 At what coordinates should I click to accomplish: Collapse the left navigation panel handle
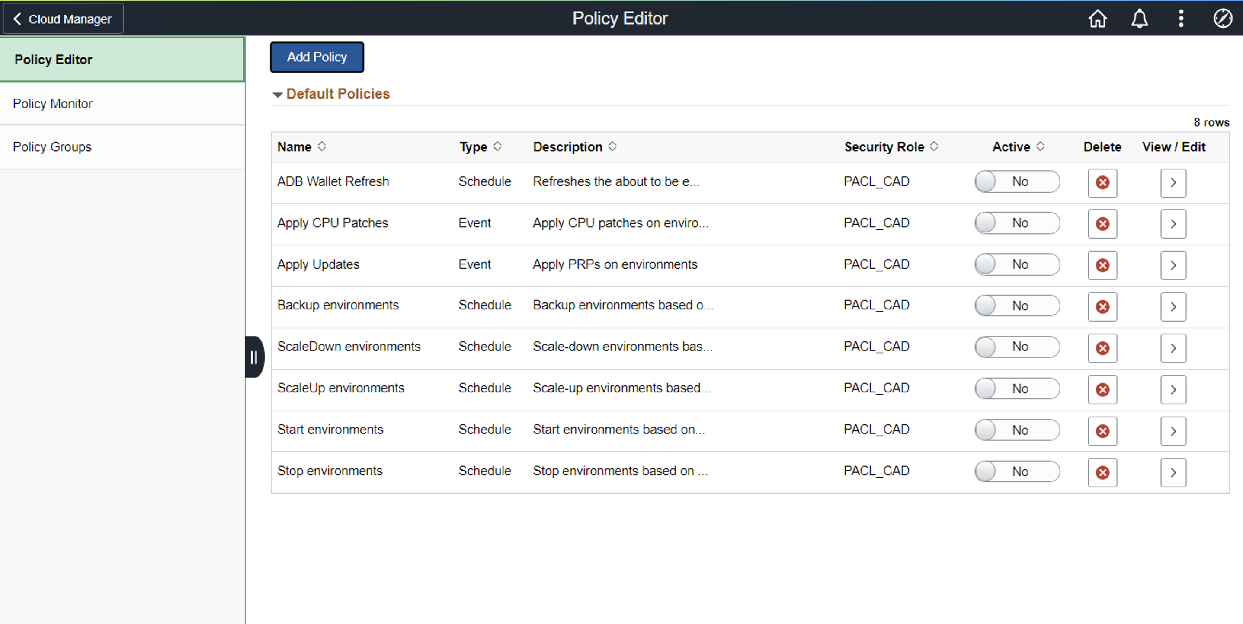pyautogui.click(x=254, y=357)
